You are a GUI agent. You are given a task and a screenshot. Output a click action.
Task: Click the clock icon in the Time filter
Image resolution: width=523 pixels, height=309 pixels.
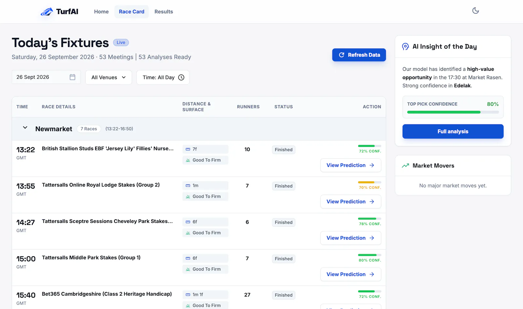tap(181, 77)
